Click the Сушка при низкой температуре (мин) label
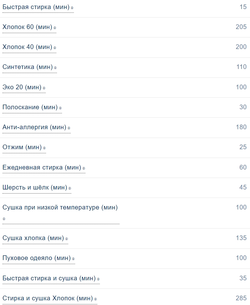 coord(60,207)
